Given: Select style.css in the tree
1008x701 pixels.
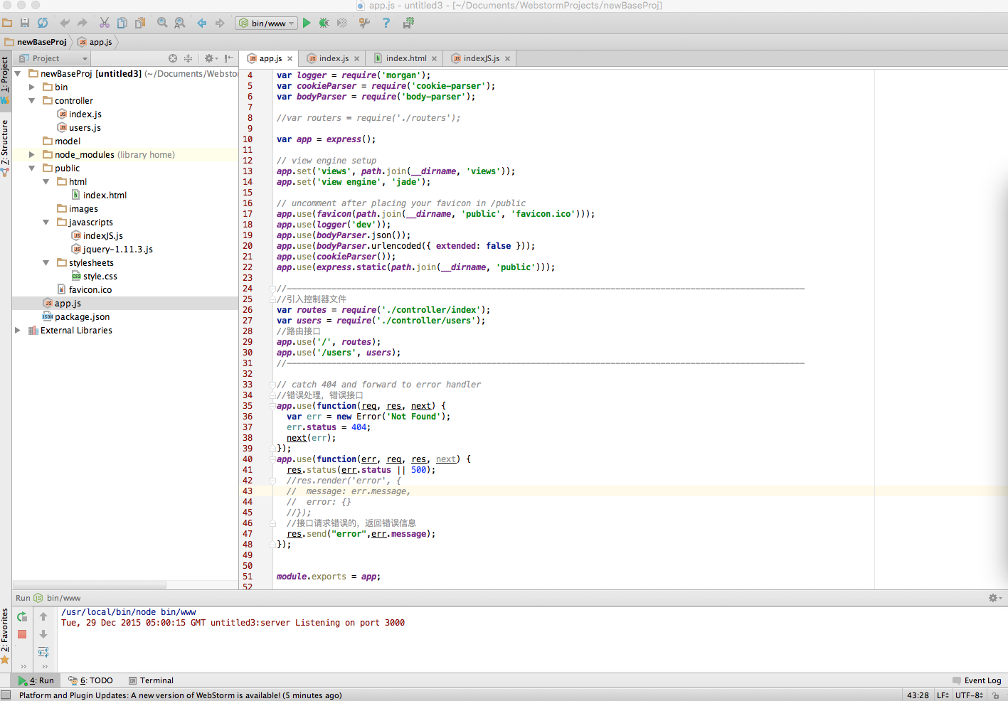Looking at the screenshot, I should 100,276.
